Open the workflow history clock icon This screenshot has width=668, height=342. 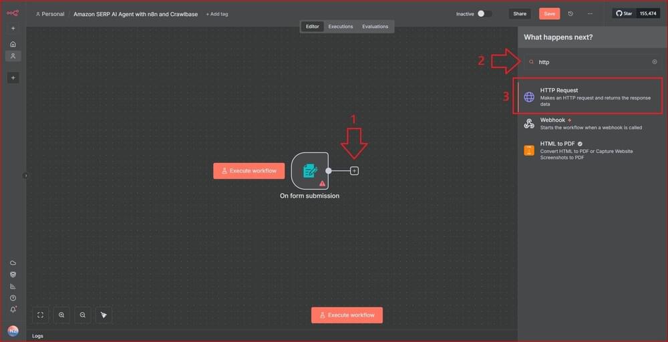coord(570,13)
